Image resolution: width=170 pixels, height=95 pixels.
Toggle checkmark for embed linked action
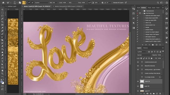pos(138,30)
